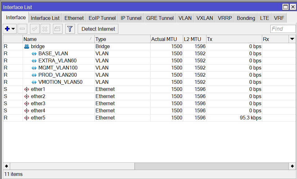Image resolution: width=297 pixels, height=179 pixels.
Task: Switch to the Interface List tab
Action: 45,18
